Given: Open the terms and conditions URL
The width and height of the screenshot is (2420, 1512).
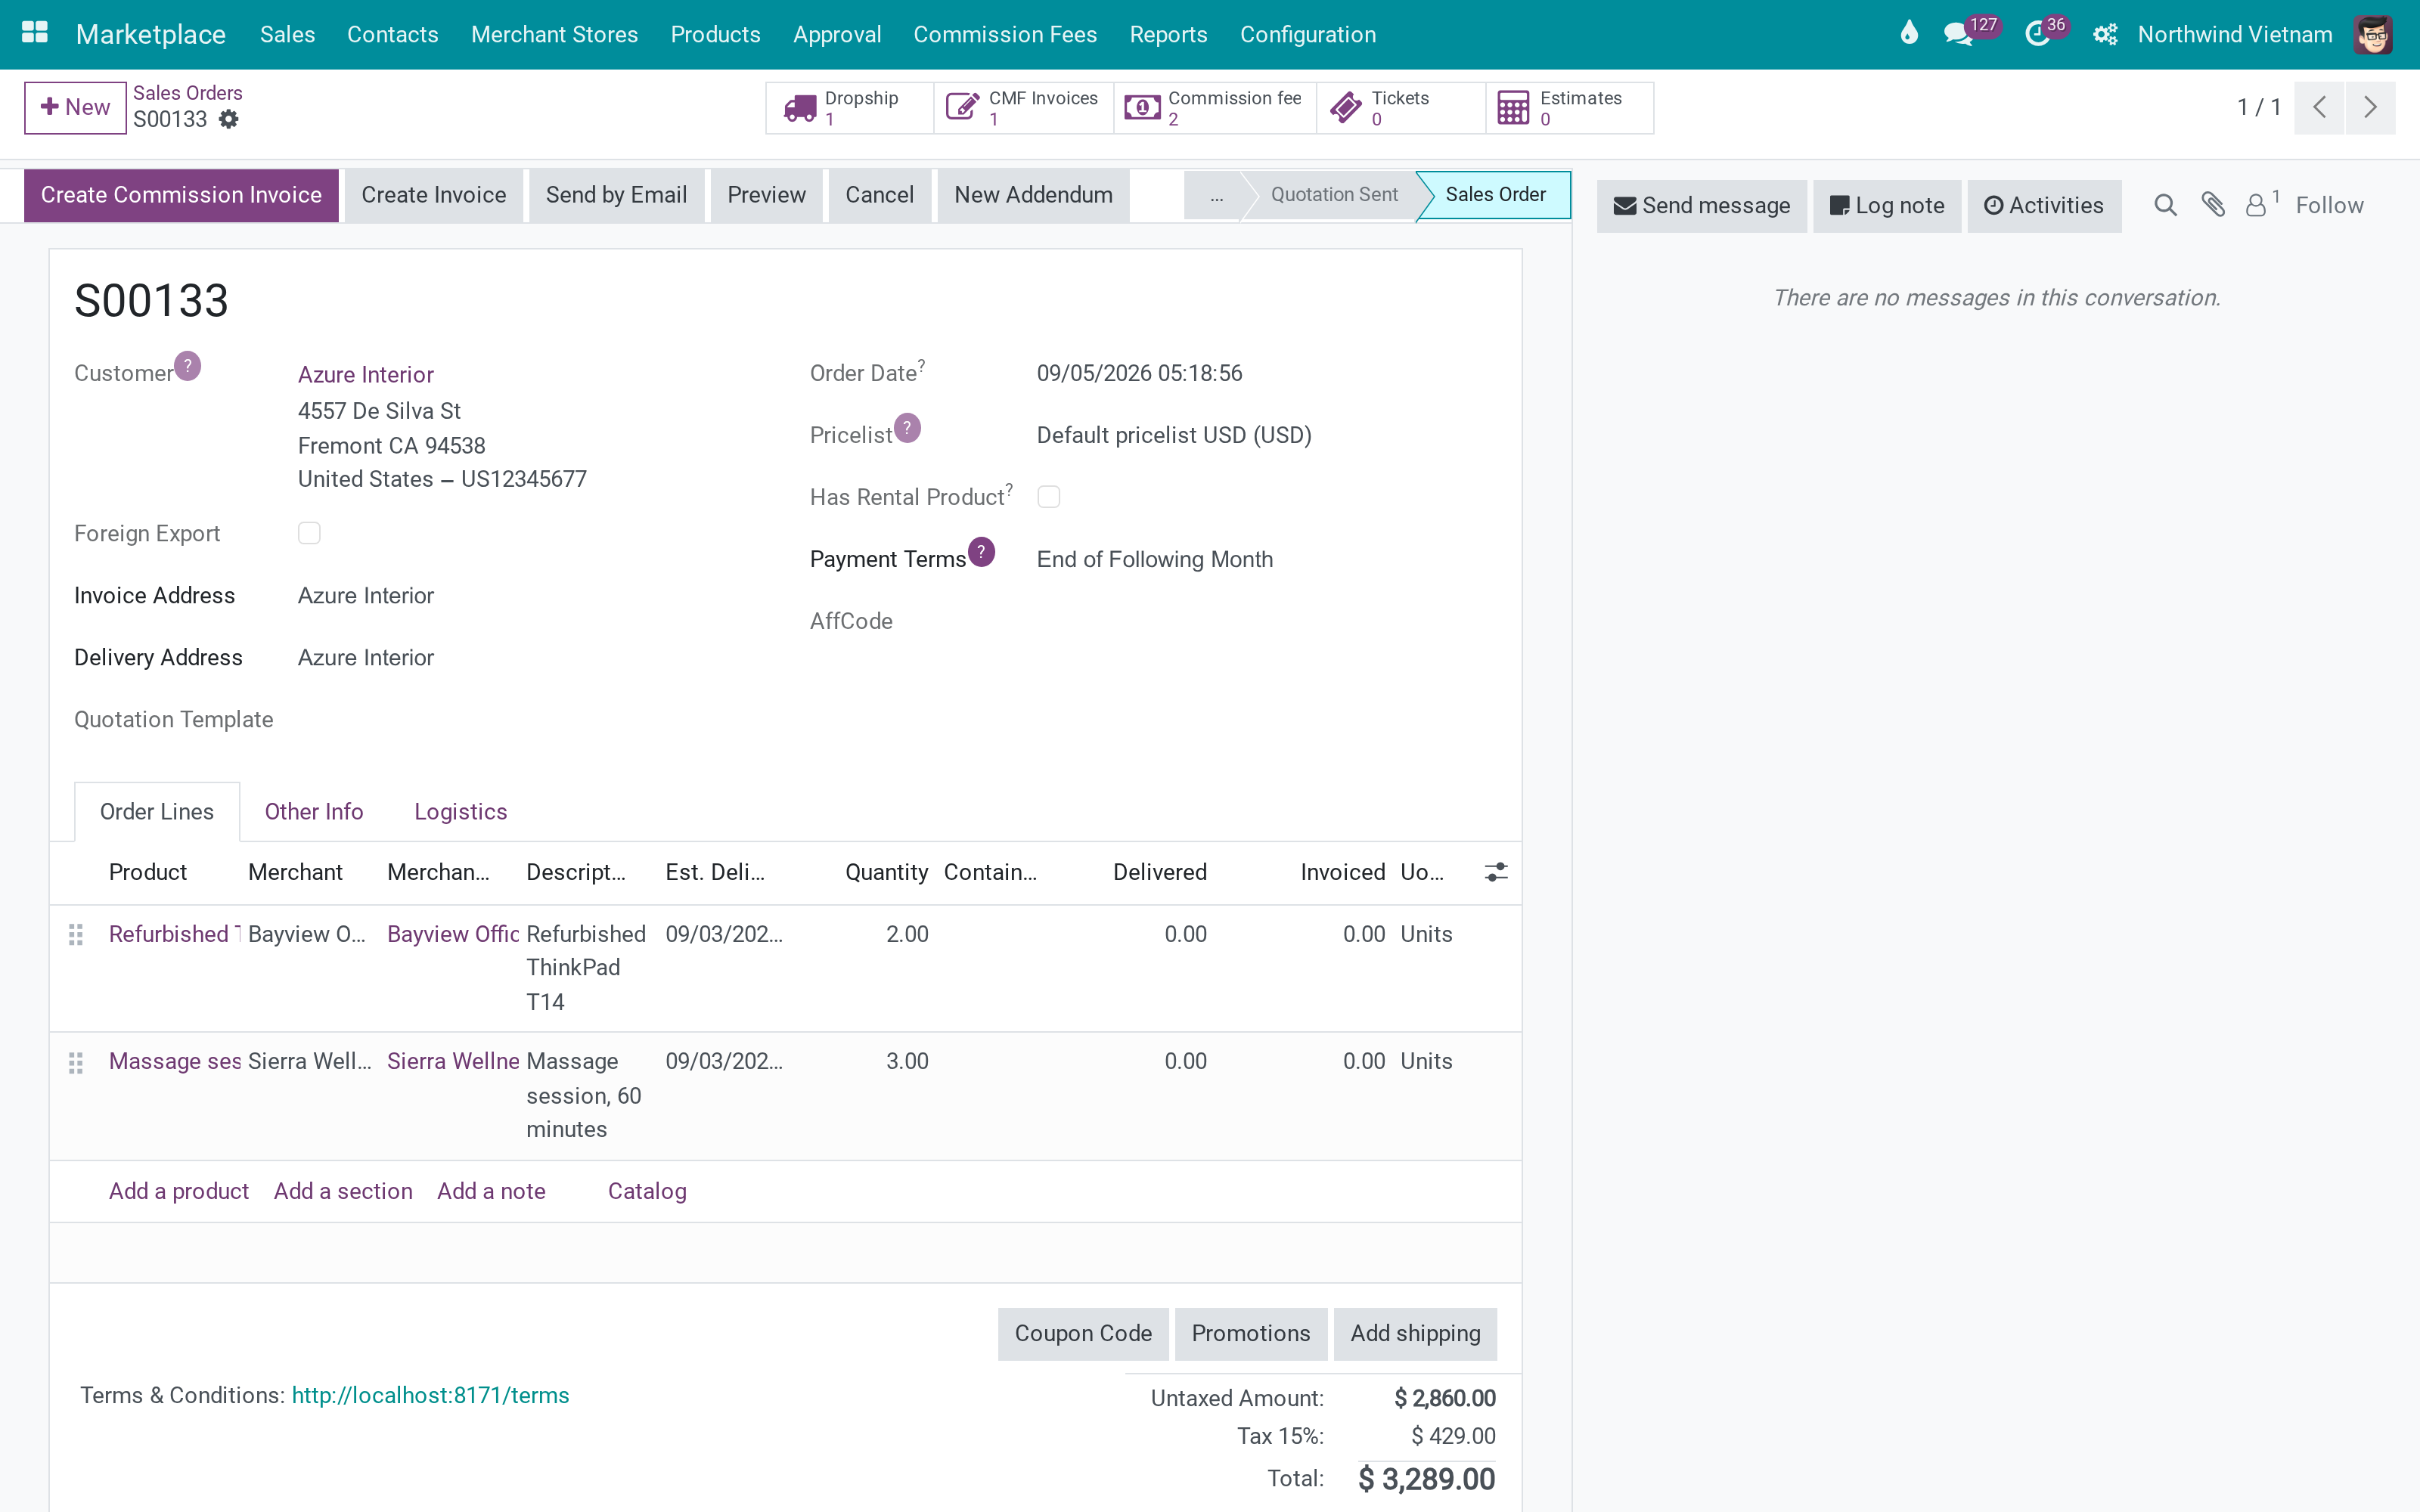Looking at the screenshot, I should [x=430, y=1395].
